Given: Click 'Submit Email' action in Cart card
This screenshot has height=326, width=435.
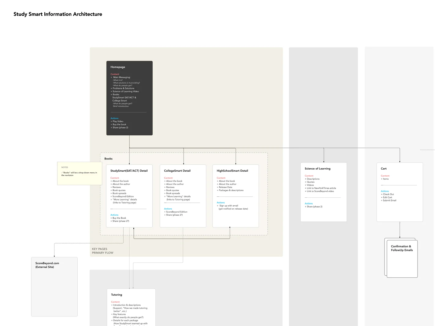Looking at the screenshot, I should (x=390, y=200).
